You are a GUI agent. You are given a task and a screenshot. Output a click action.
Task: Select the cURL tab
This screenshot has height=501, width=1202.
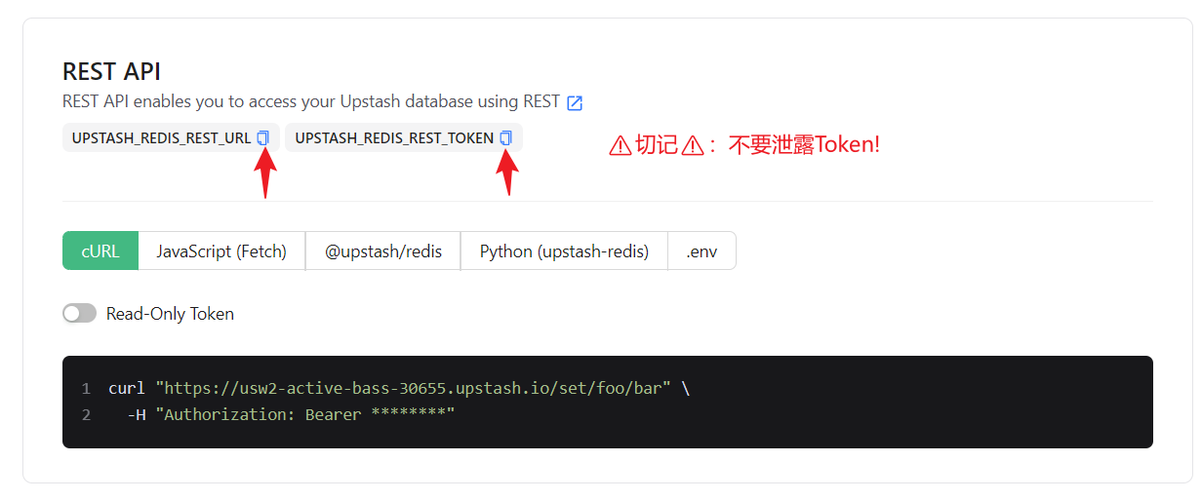tap(100, 250)
